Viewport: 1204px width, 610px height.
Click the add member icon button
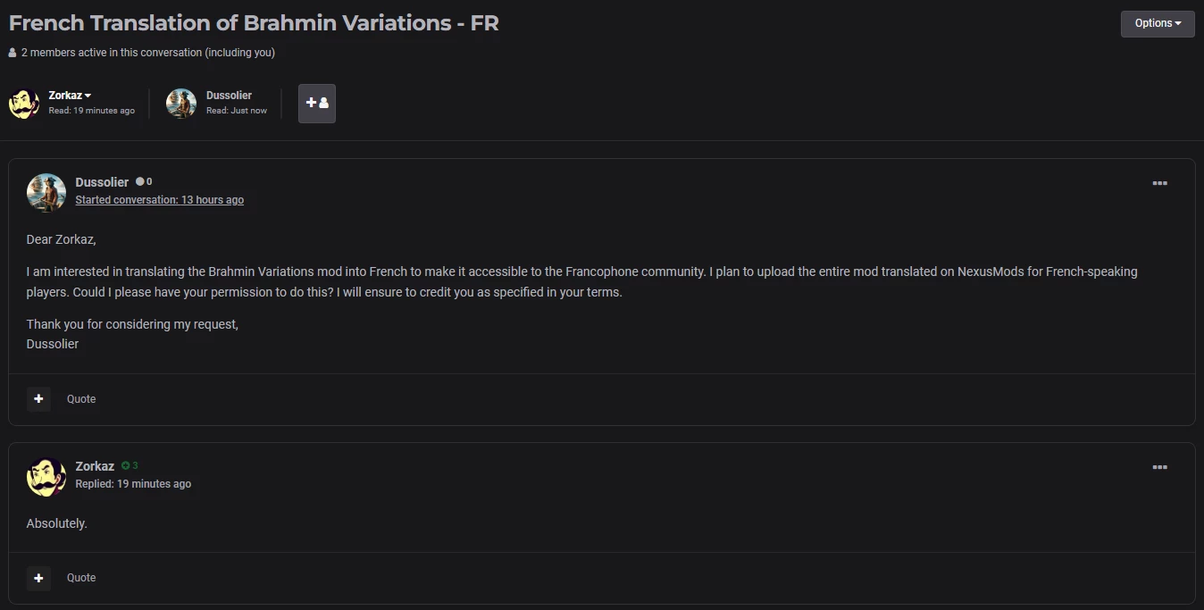(317, 104)
